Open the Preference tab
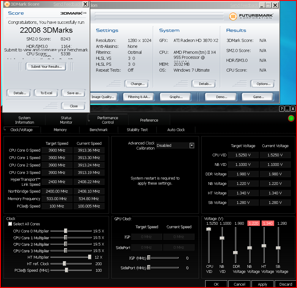The image size is (297, 288). click(x=149, y=120)
